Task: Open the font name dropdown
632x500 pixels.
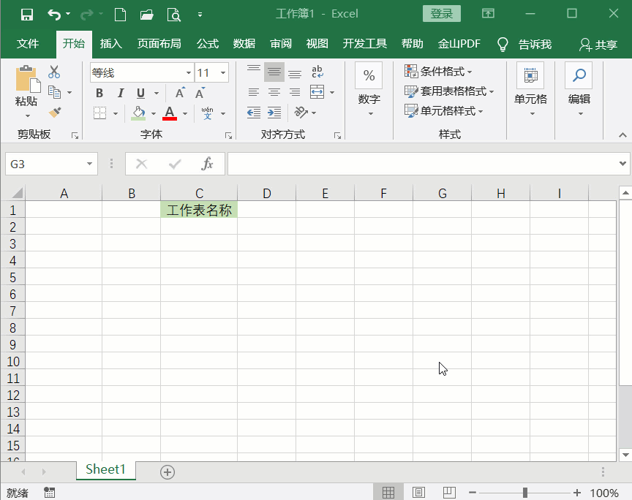Action: [189, 73]
